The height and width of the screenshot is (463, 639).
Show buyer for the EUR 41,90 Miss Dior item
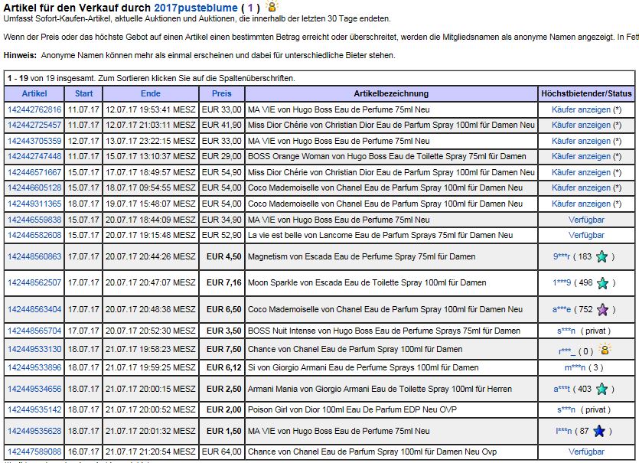tap(581, 125)
